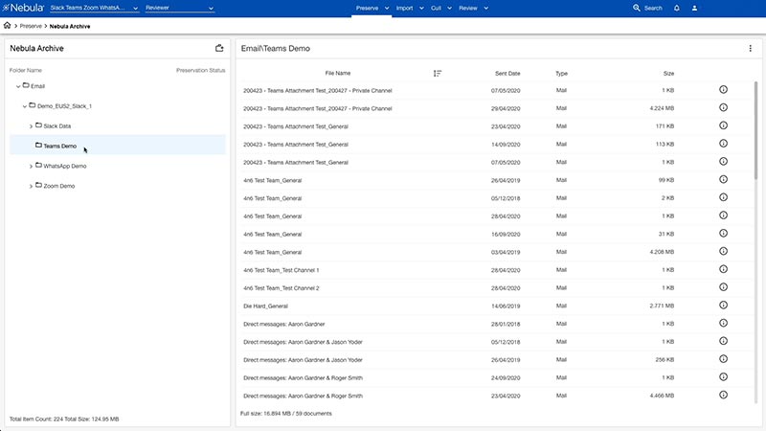The height and width of the screenshot is (431, 766).
Task: Select the Import tab
Action: [404, 9]
